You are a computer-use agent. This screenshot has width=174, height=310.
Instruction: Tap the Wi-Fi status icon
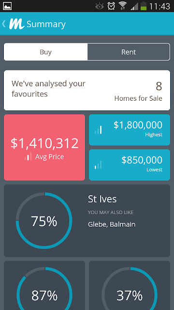pos(122,6)
